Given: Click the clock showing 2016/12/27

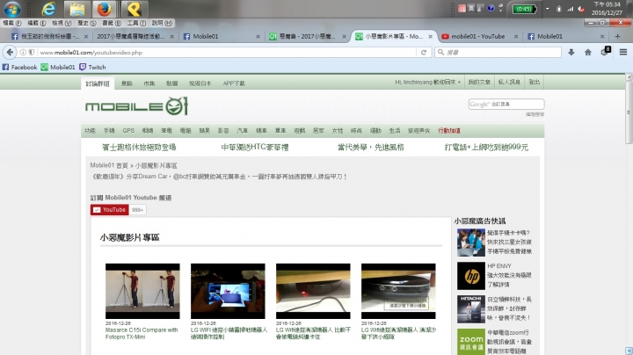Looking at the screenshot, I should click(607, 9).
